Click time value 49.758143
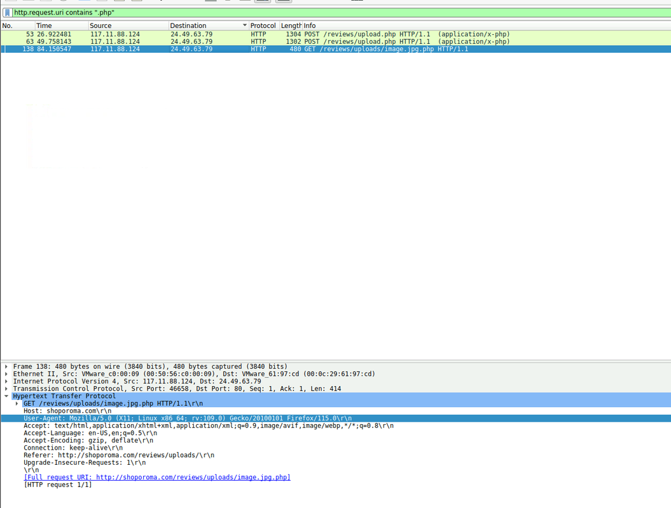This screenshot has height=508, width=671. (x=54, y=41)
